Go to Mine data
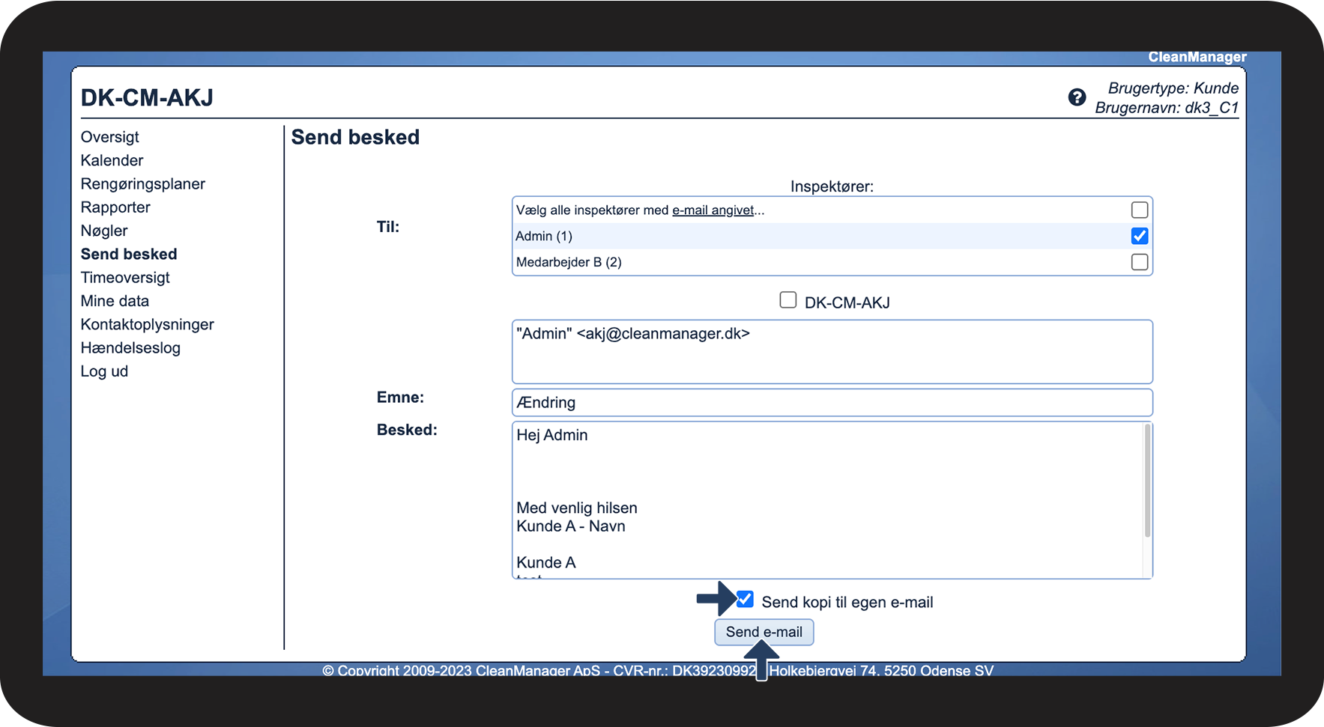Screen dimensions: 1324x727 coord(115,301)
